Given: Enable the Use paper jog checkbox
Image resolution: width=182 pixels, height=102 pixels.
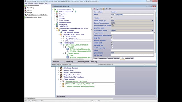Looking at the screenshot, I should 112,45.
